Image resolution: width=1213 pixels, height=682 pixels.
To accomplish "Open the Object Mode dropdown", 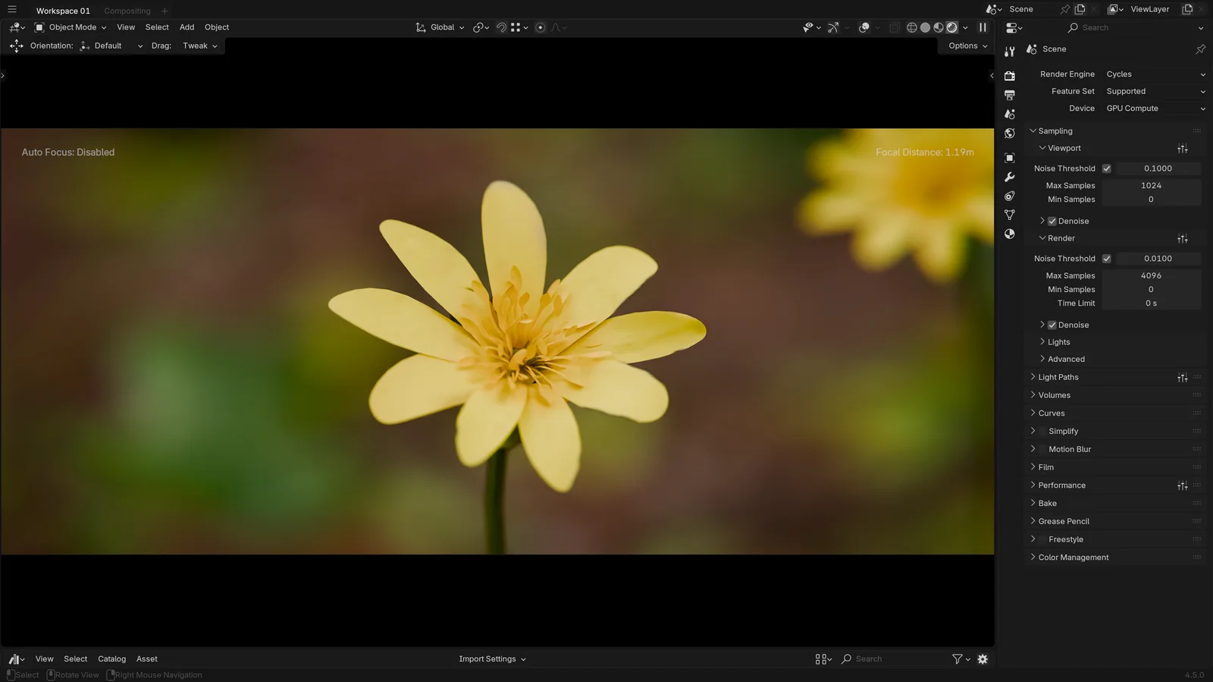I will pyautogui.click(x=71, y=27).
